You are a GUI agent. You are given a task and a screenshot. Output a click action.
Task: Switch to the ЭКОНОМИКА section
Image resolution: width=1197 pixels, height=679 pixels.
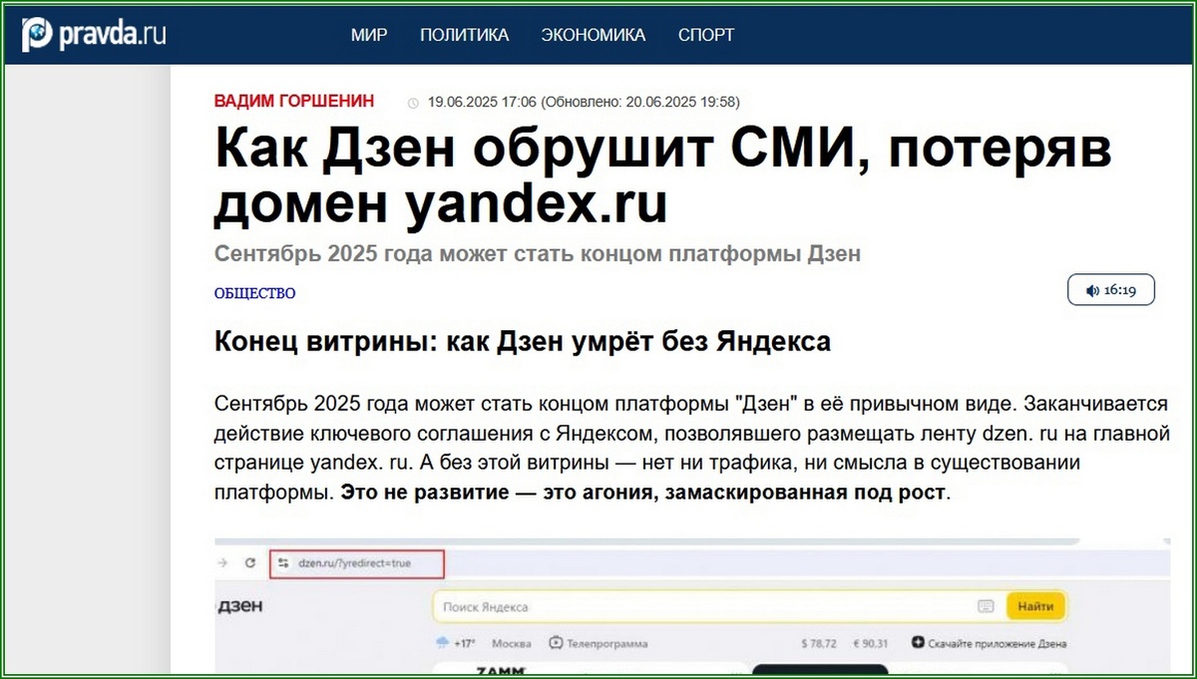(594, 35)
